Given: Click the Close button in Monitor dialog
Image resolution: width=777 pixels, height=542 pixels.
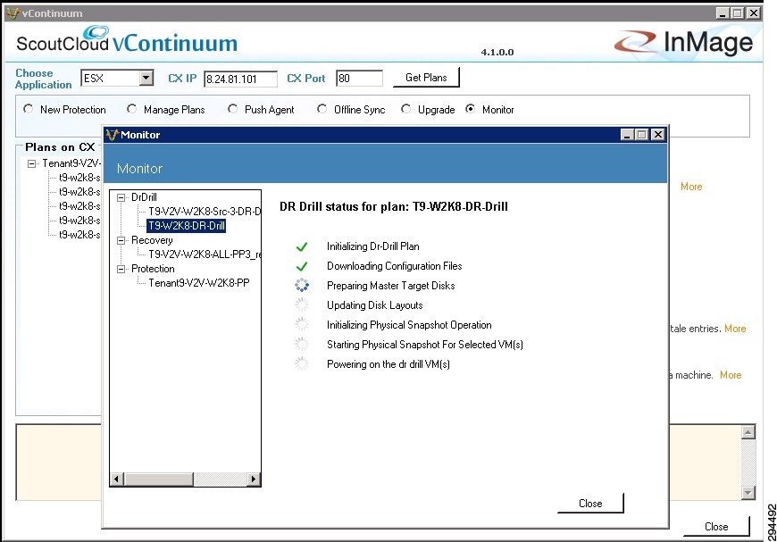Looking at the screenshot, I should (x=590, y=504).
